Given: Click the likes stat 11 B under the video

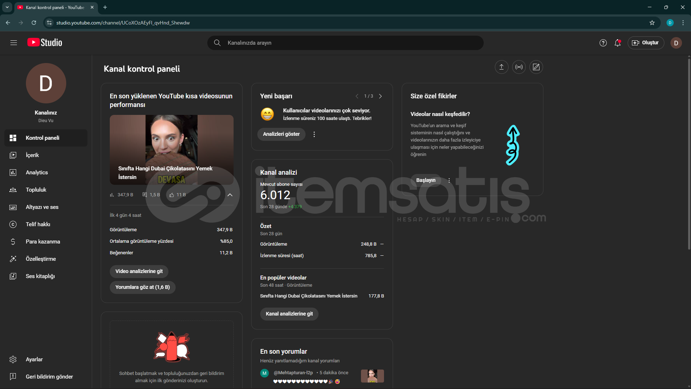Looking at the screenshot, I should (x=177, y=195).
